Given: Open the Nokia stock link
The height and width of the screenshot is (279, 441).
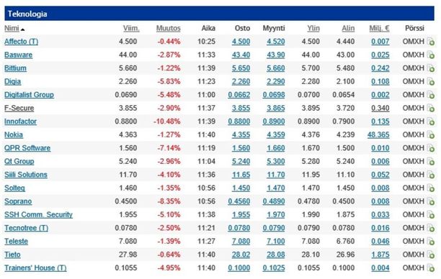Looking at the screenshot, I should 14,134.
